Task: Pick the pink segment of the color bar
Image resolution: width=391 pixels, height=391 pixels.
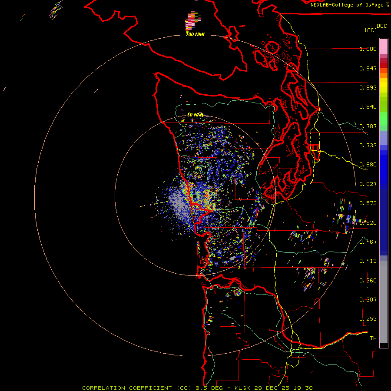Action: coord(384,46)
